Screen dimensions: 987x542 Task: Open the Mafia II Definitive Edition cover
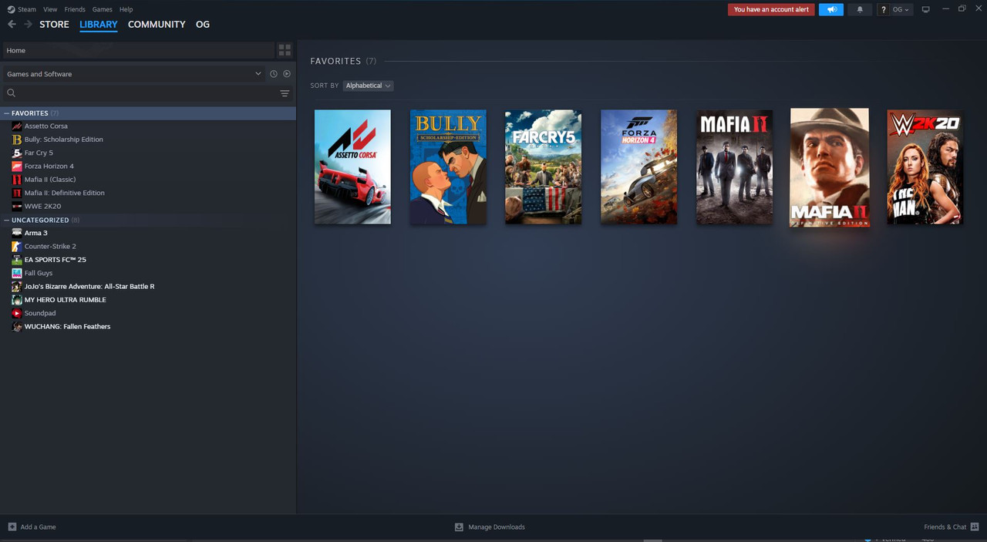(x=830, y=167)
